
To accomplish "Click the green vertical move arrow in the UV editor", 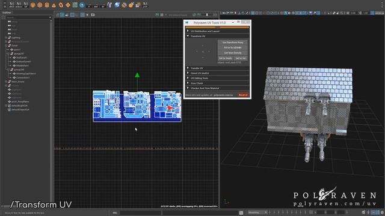I will tap(137, 75).
